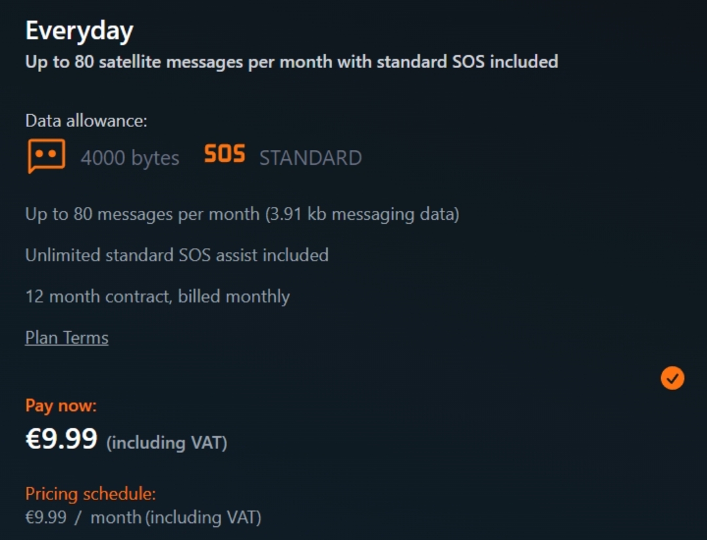Image resolution: width=707 pixels, height=540 pixels.
Task: Click the Everyday plan title
Action: (79, 31)
